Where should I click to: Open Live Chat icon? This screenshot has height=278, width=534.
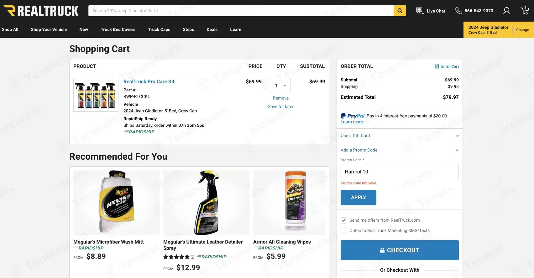click(420, 11)
